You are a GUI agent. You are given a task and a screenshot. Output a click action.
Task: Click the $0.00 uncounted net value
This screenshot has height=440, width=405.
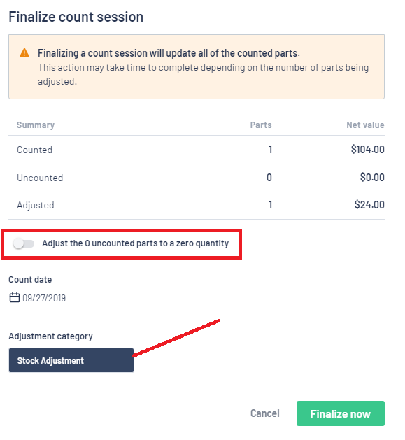372,178
